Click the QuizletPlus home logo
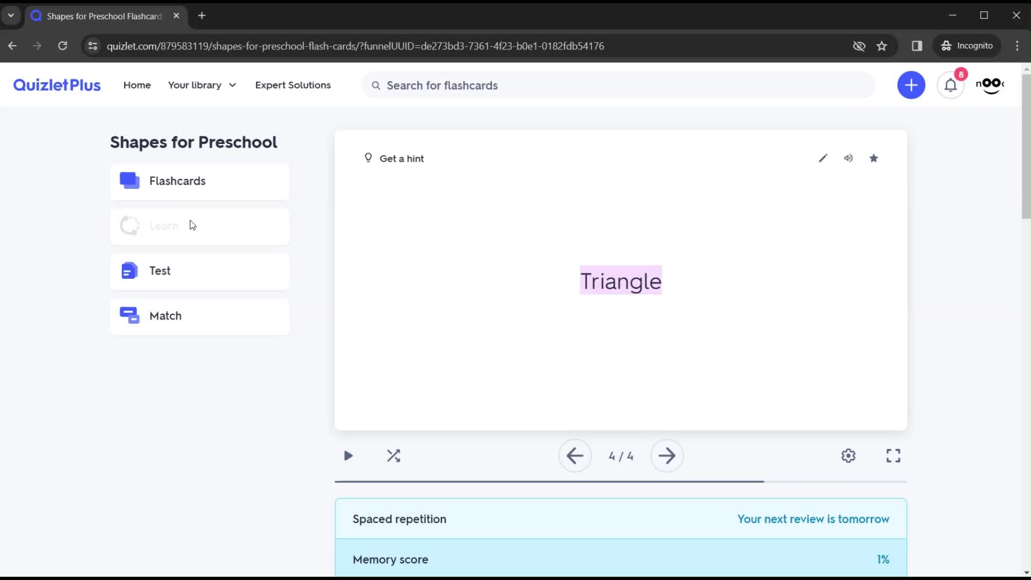The height and width of the screenshot is (580, 1031). click(x=56, y=85)
